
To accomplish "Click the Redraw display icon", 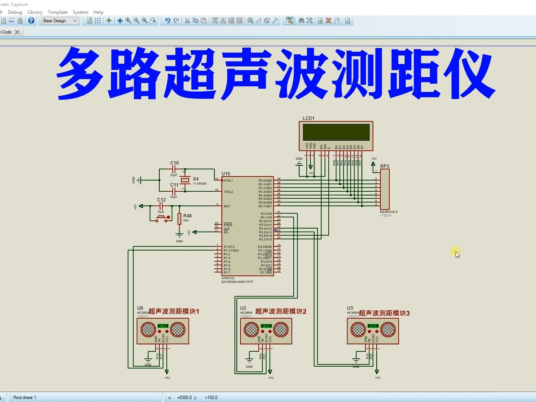I will point(89,21).
